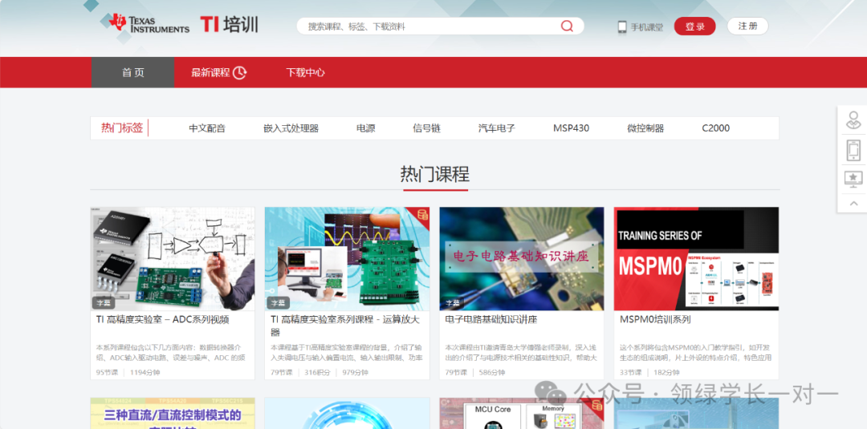Select the C2000 tag
Screen dimensions: 867x429
point(715,128)
